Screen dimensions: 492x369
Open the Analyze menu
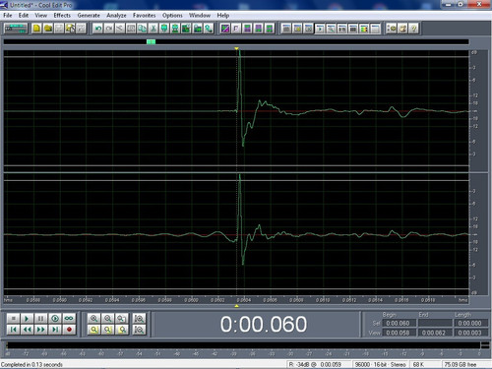pos(116,16)
